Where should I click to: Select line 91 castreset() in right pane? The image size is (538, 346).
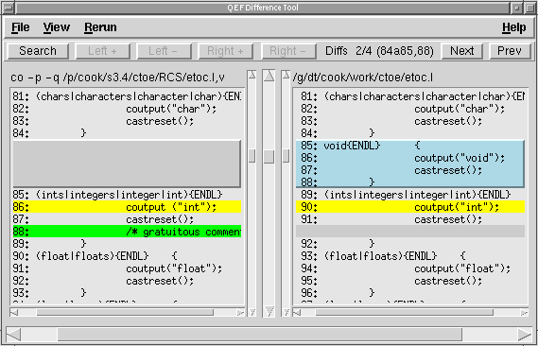tap(410, 219)
